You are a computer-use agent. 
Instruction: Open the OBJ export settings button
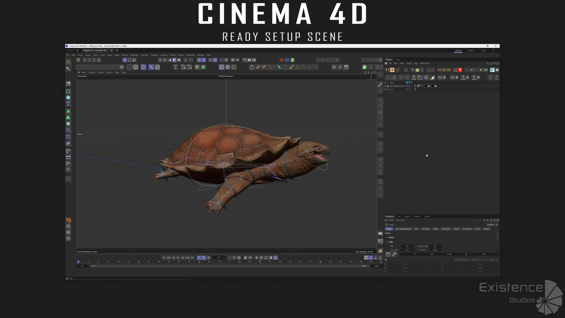pyautogui.click(x=454, y=77)
